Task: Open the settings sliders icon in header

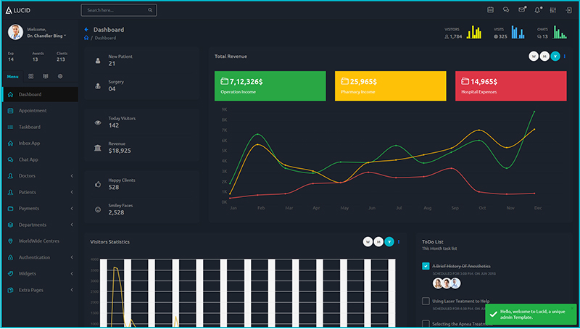Action: pyautogui.click(x=553, y=10)
